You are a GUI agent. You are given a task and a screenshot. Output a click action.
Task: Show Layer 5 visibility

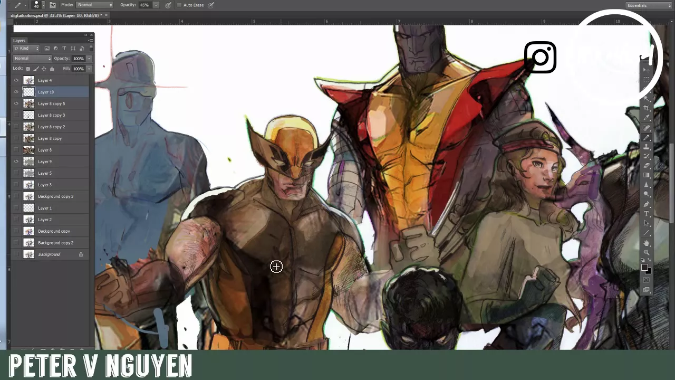point(16,173)
